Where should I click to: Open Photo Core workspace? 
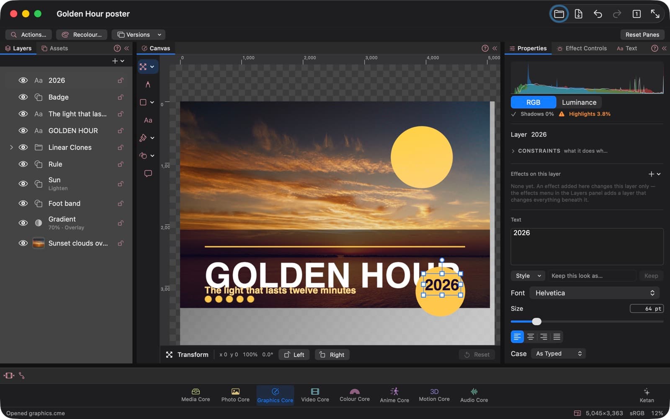tap(235, 395)
